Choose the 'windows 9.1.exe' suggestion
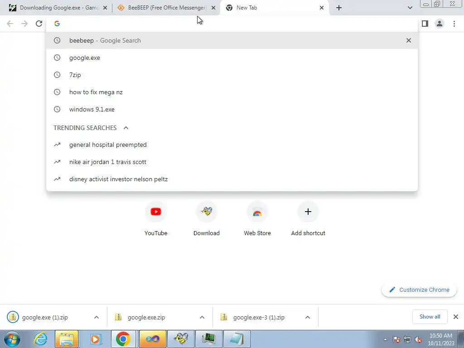 232,109
